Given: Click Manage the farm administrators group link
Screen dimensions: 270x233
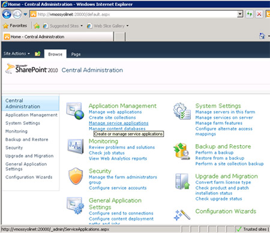Looking at the screenshot, I should [x=123, y=180].
